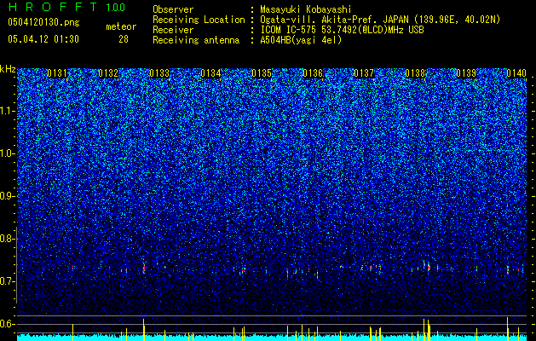The image size is (536, 341).
Task: Click the meteor count value 28
Action: (x=124, y=39)
